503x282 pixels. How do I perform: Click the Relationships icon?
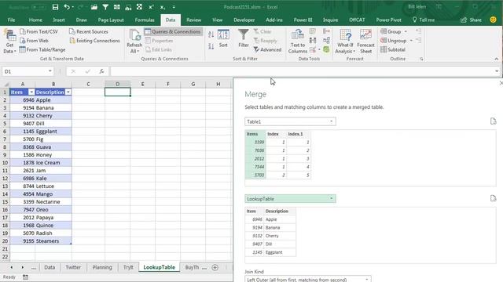[327, 40]
